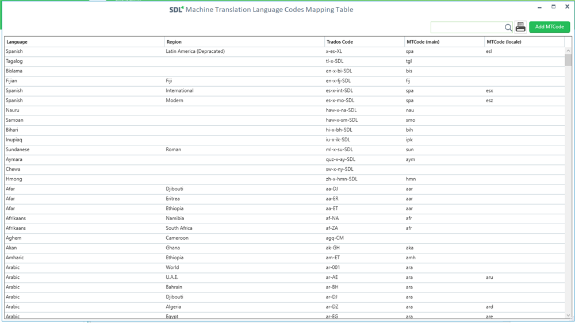The width and height of the screenshot is (575, 323).
Task: Maximize the mapping table window
Action: click(x=553, y=7)
